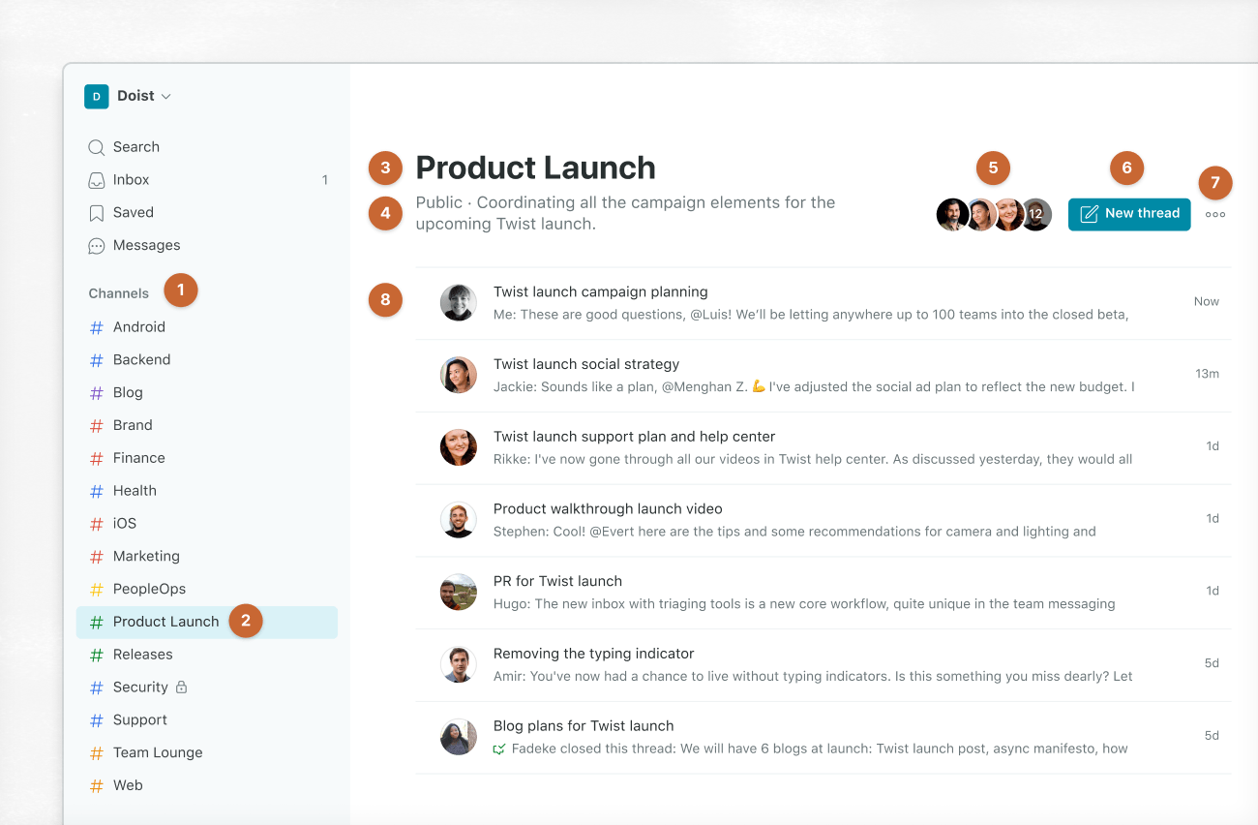Open the Inbox tray icon
1258x825 pixels.
[x=97, y=180]
